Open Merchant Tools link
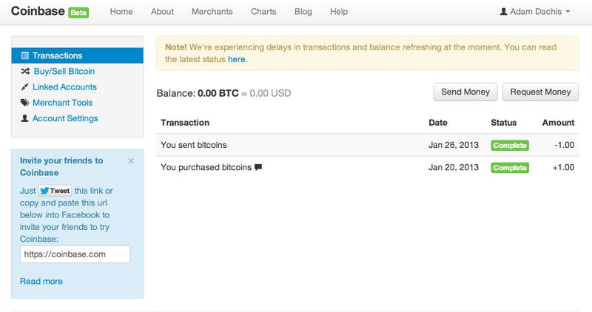The height and width of the screenshot is (312, 592). [62, 103]
